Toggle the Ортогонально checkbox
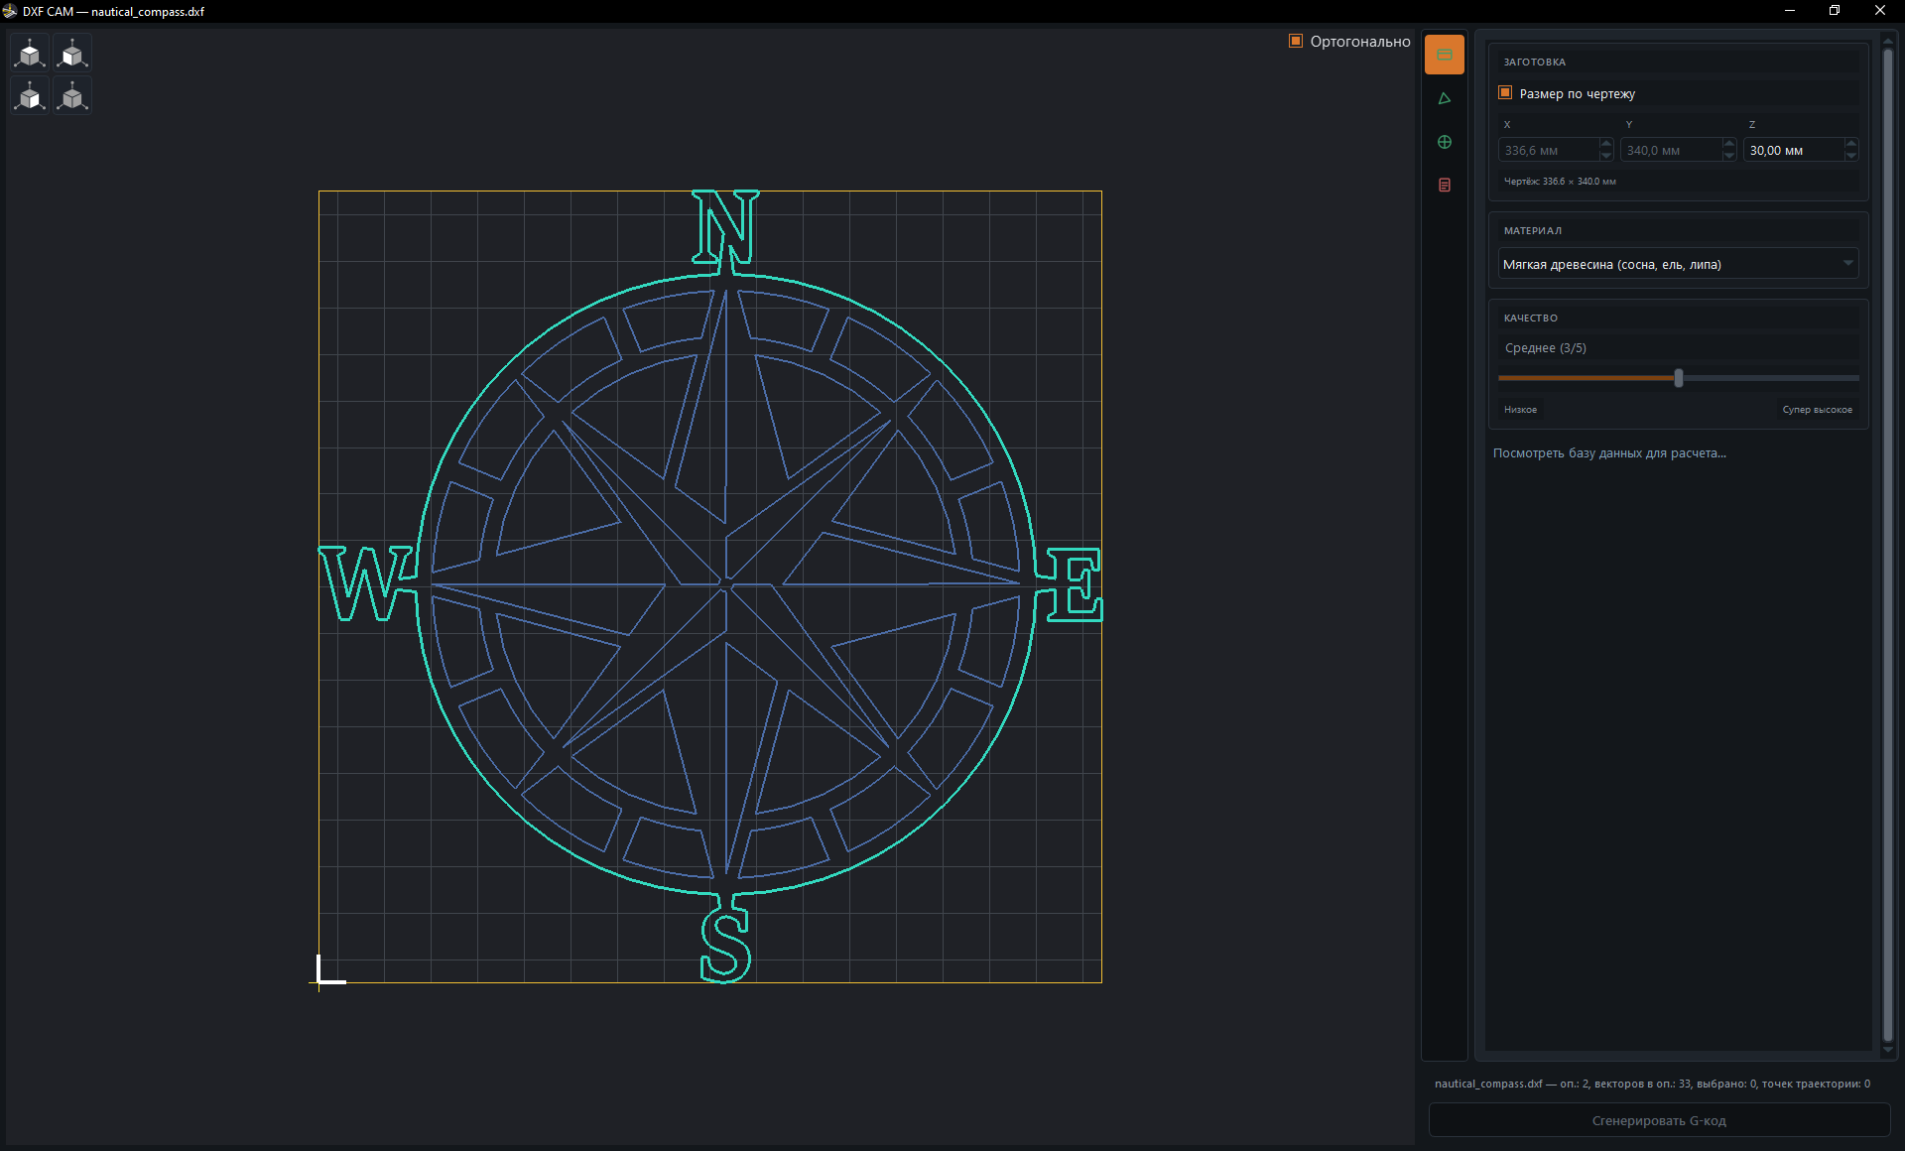This screenshot has width=1905, height=1151. point(1295,41)
